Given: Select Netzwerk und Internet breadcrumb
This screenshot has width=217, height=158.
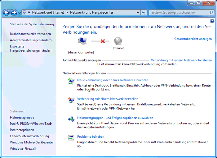Looking at the screenshot, I should tap(49, 13).
